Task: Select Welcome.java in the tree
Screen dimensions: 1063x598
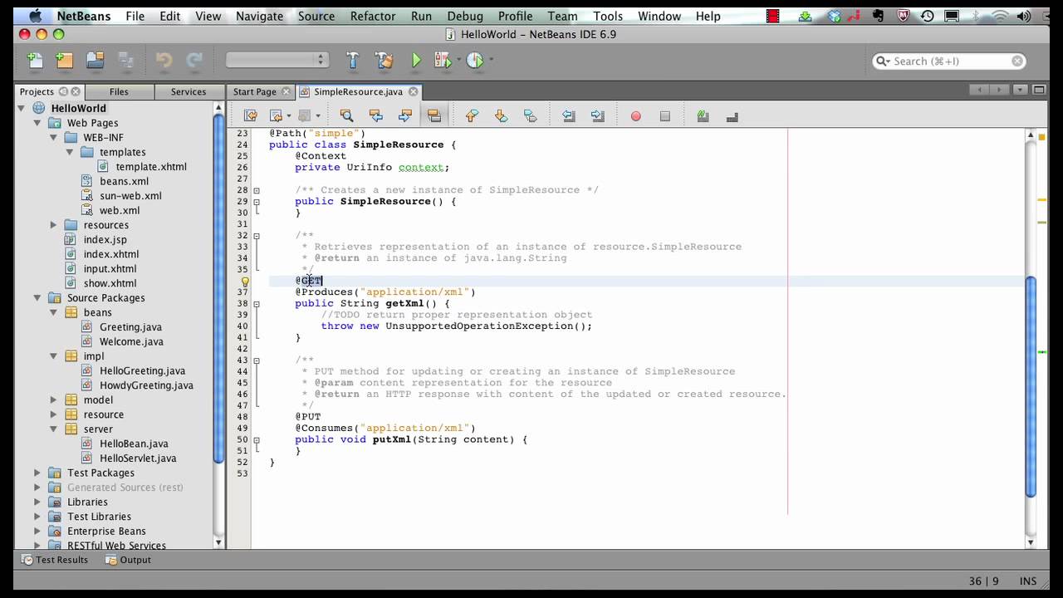Action: (131, 342)
